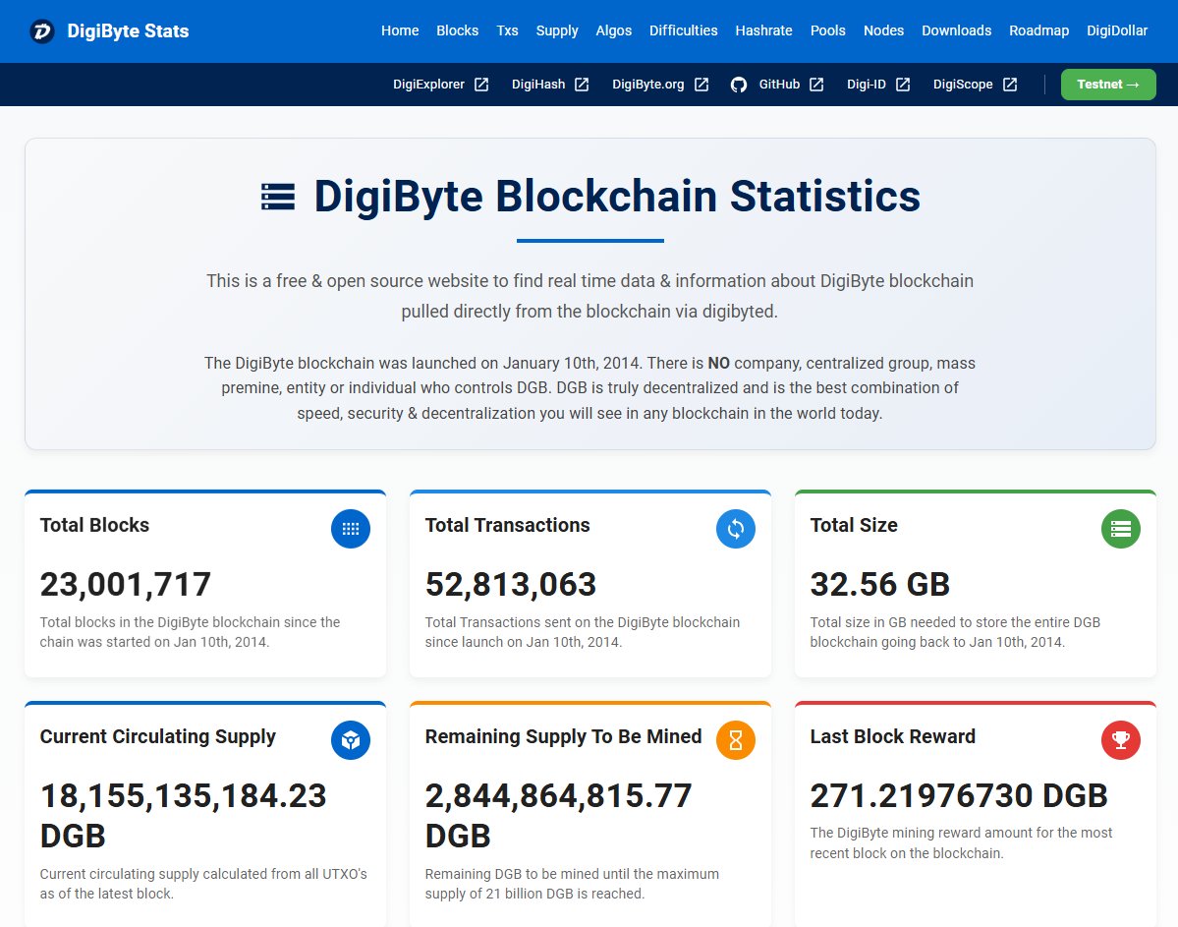
Task: Click the external-link icon beside Digi-ID
Action: 903,85
